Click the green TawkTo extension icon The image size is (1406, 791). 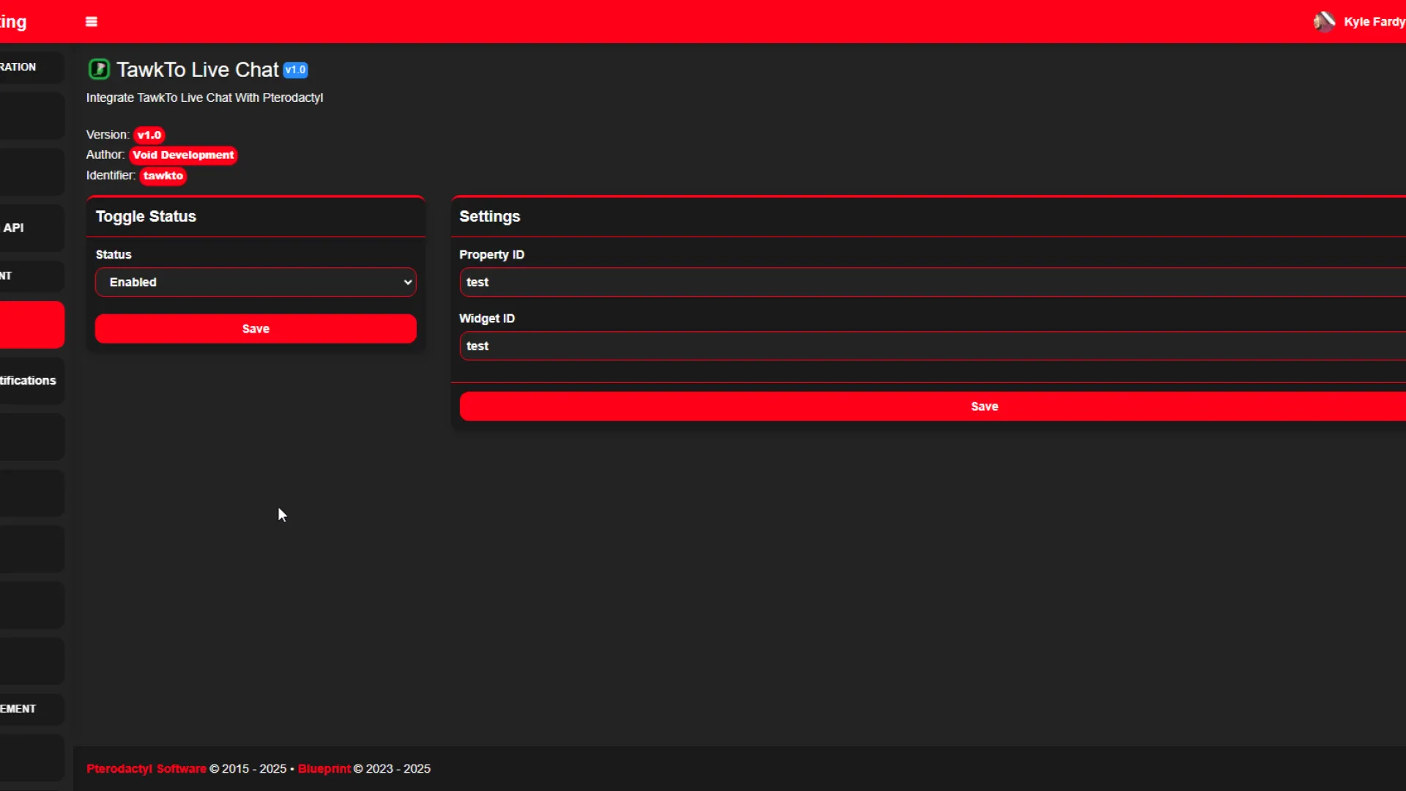pos(99,70)
